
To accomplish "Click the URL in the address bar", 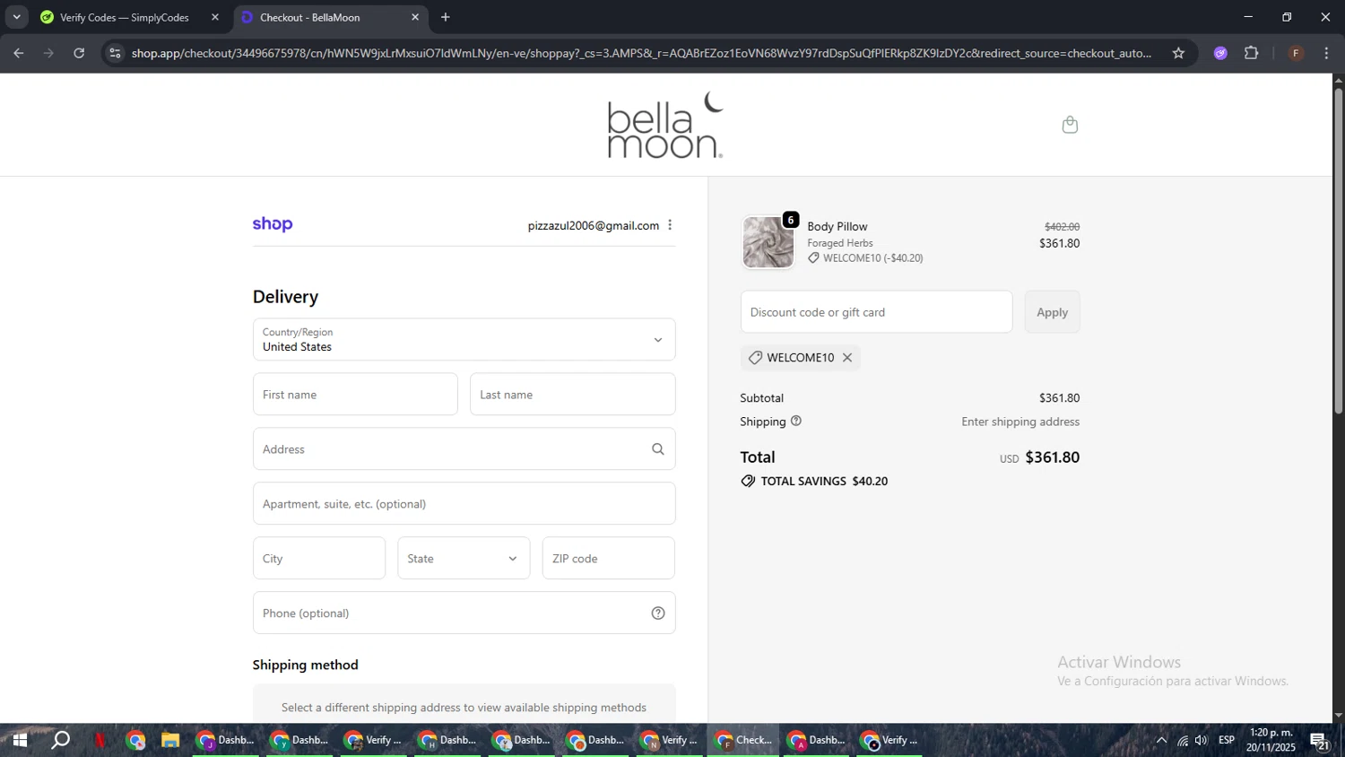I will tap(641, 53).
